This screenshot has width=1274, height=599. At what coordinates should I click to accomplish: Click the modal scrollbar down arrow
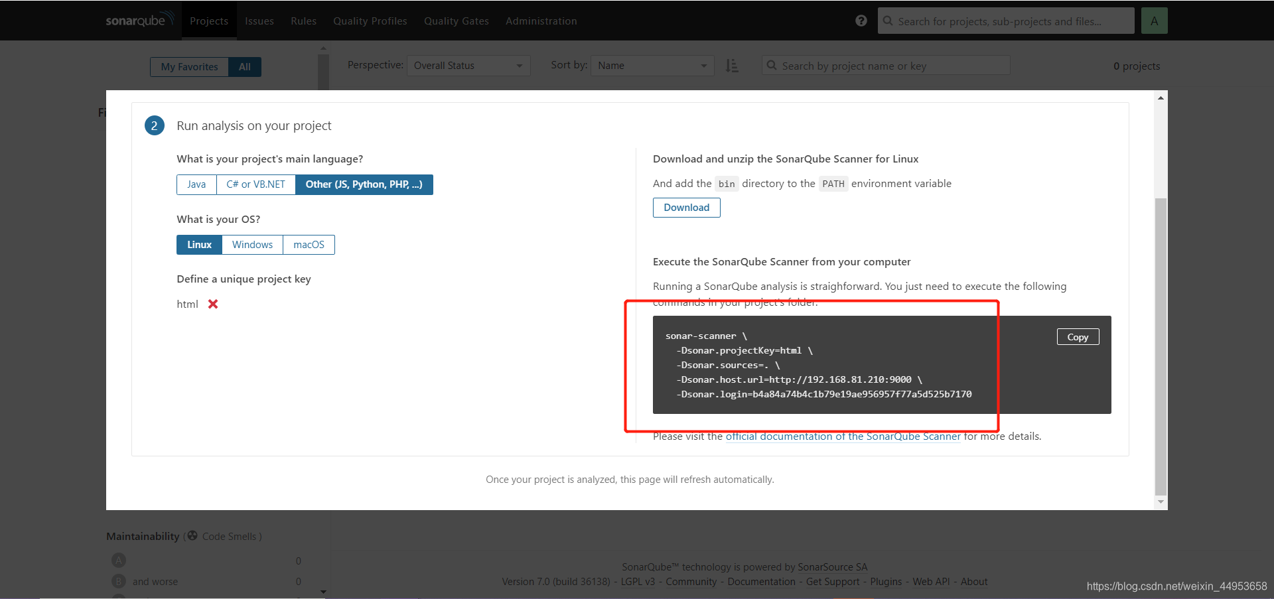point(1161,502)
